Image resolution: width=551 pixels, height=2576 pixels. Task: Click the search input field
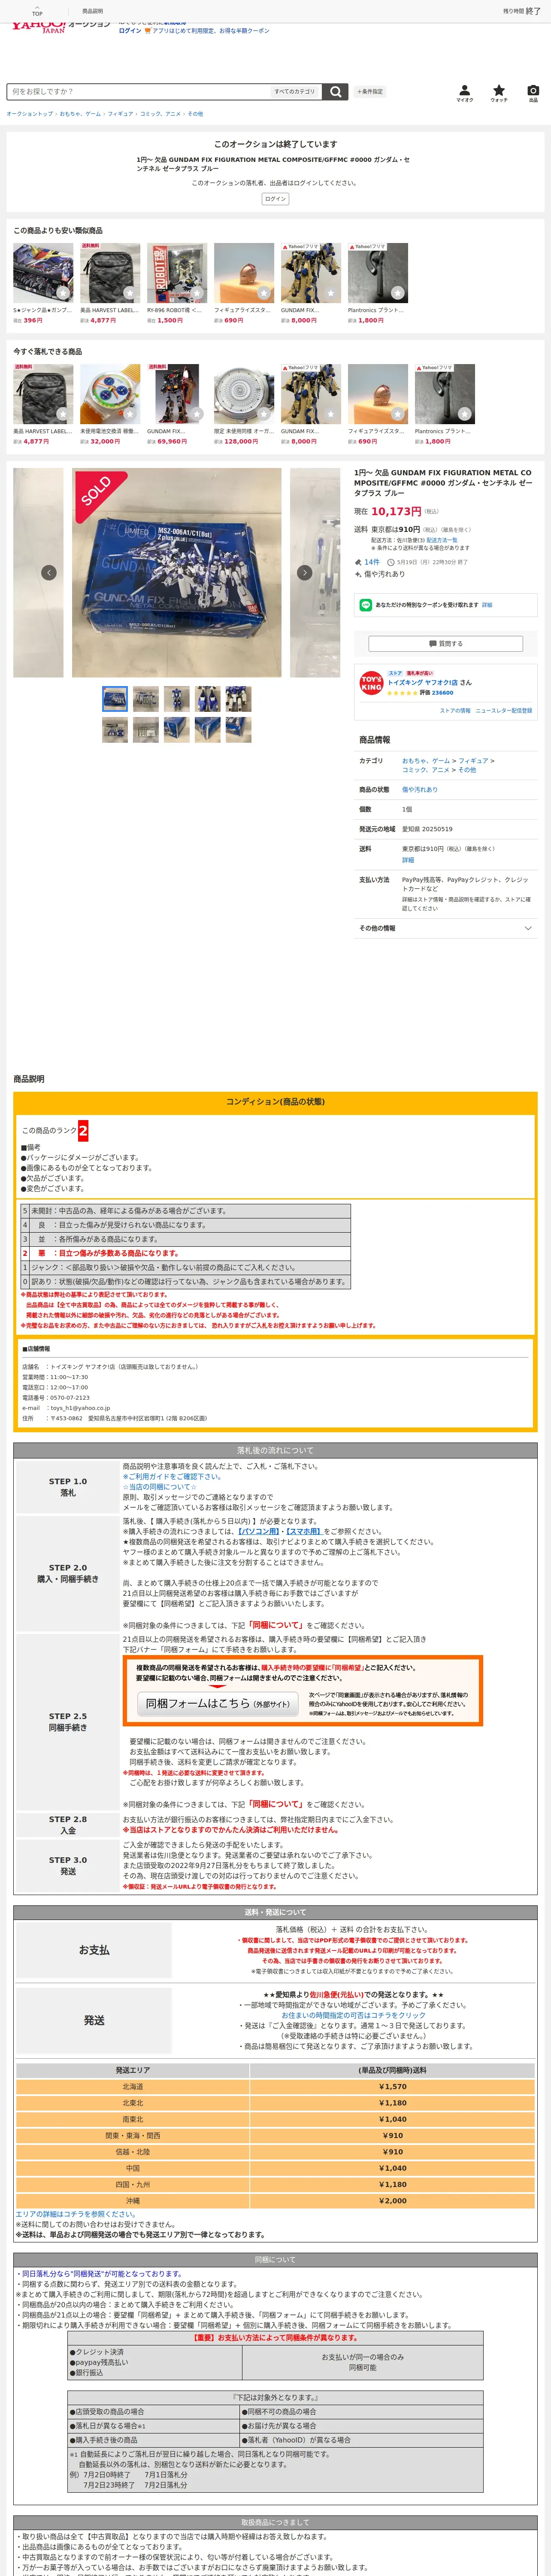(x=138, y=91)
